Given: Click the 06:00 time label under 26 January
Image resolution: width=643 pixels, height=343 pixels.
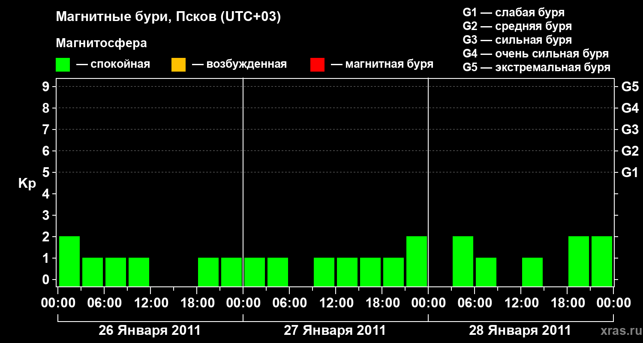Looking at the screenshot, I should point(104,303).
